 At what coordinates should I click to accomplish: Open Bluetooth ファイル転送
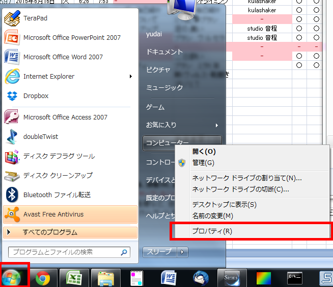coord(70,195)
